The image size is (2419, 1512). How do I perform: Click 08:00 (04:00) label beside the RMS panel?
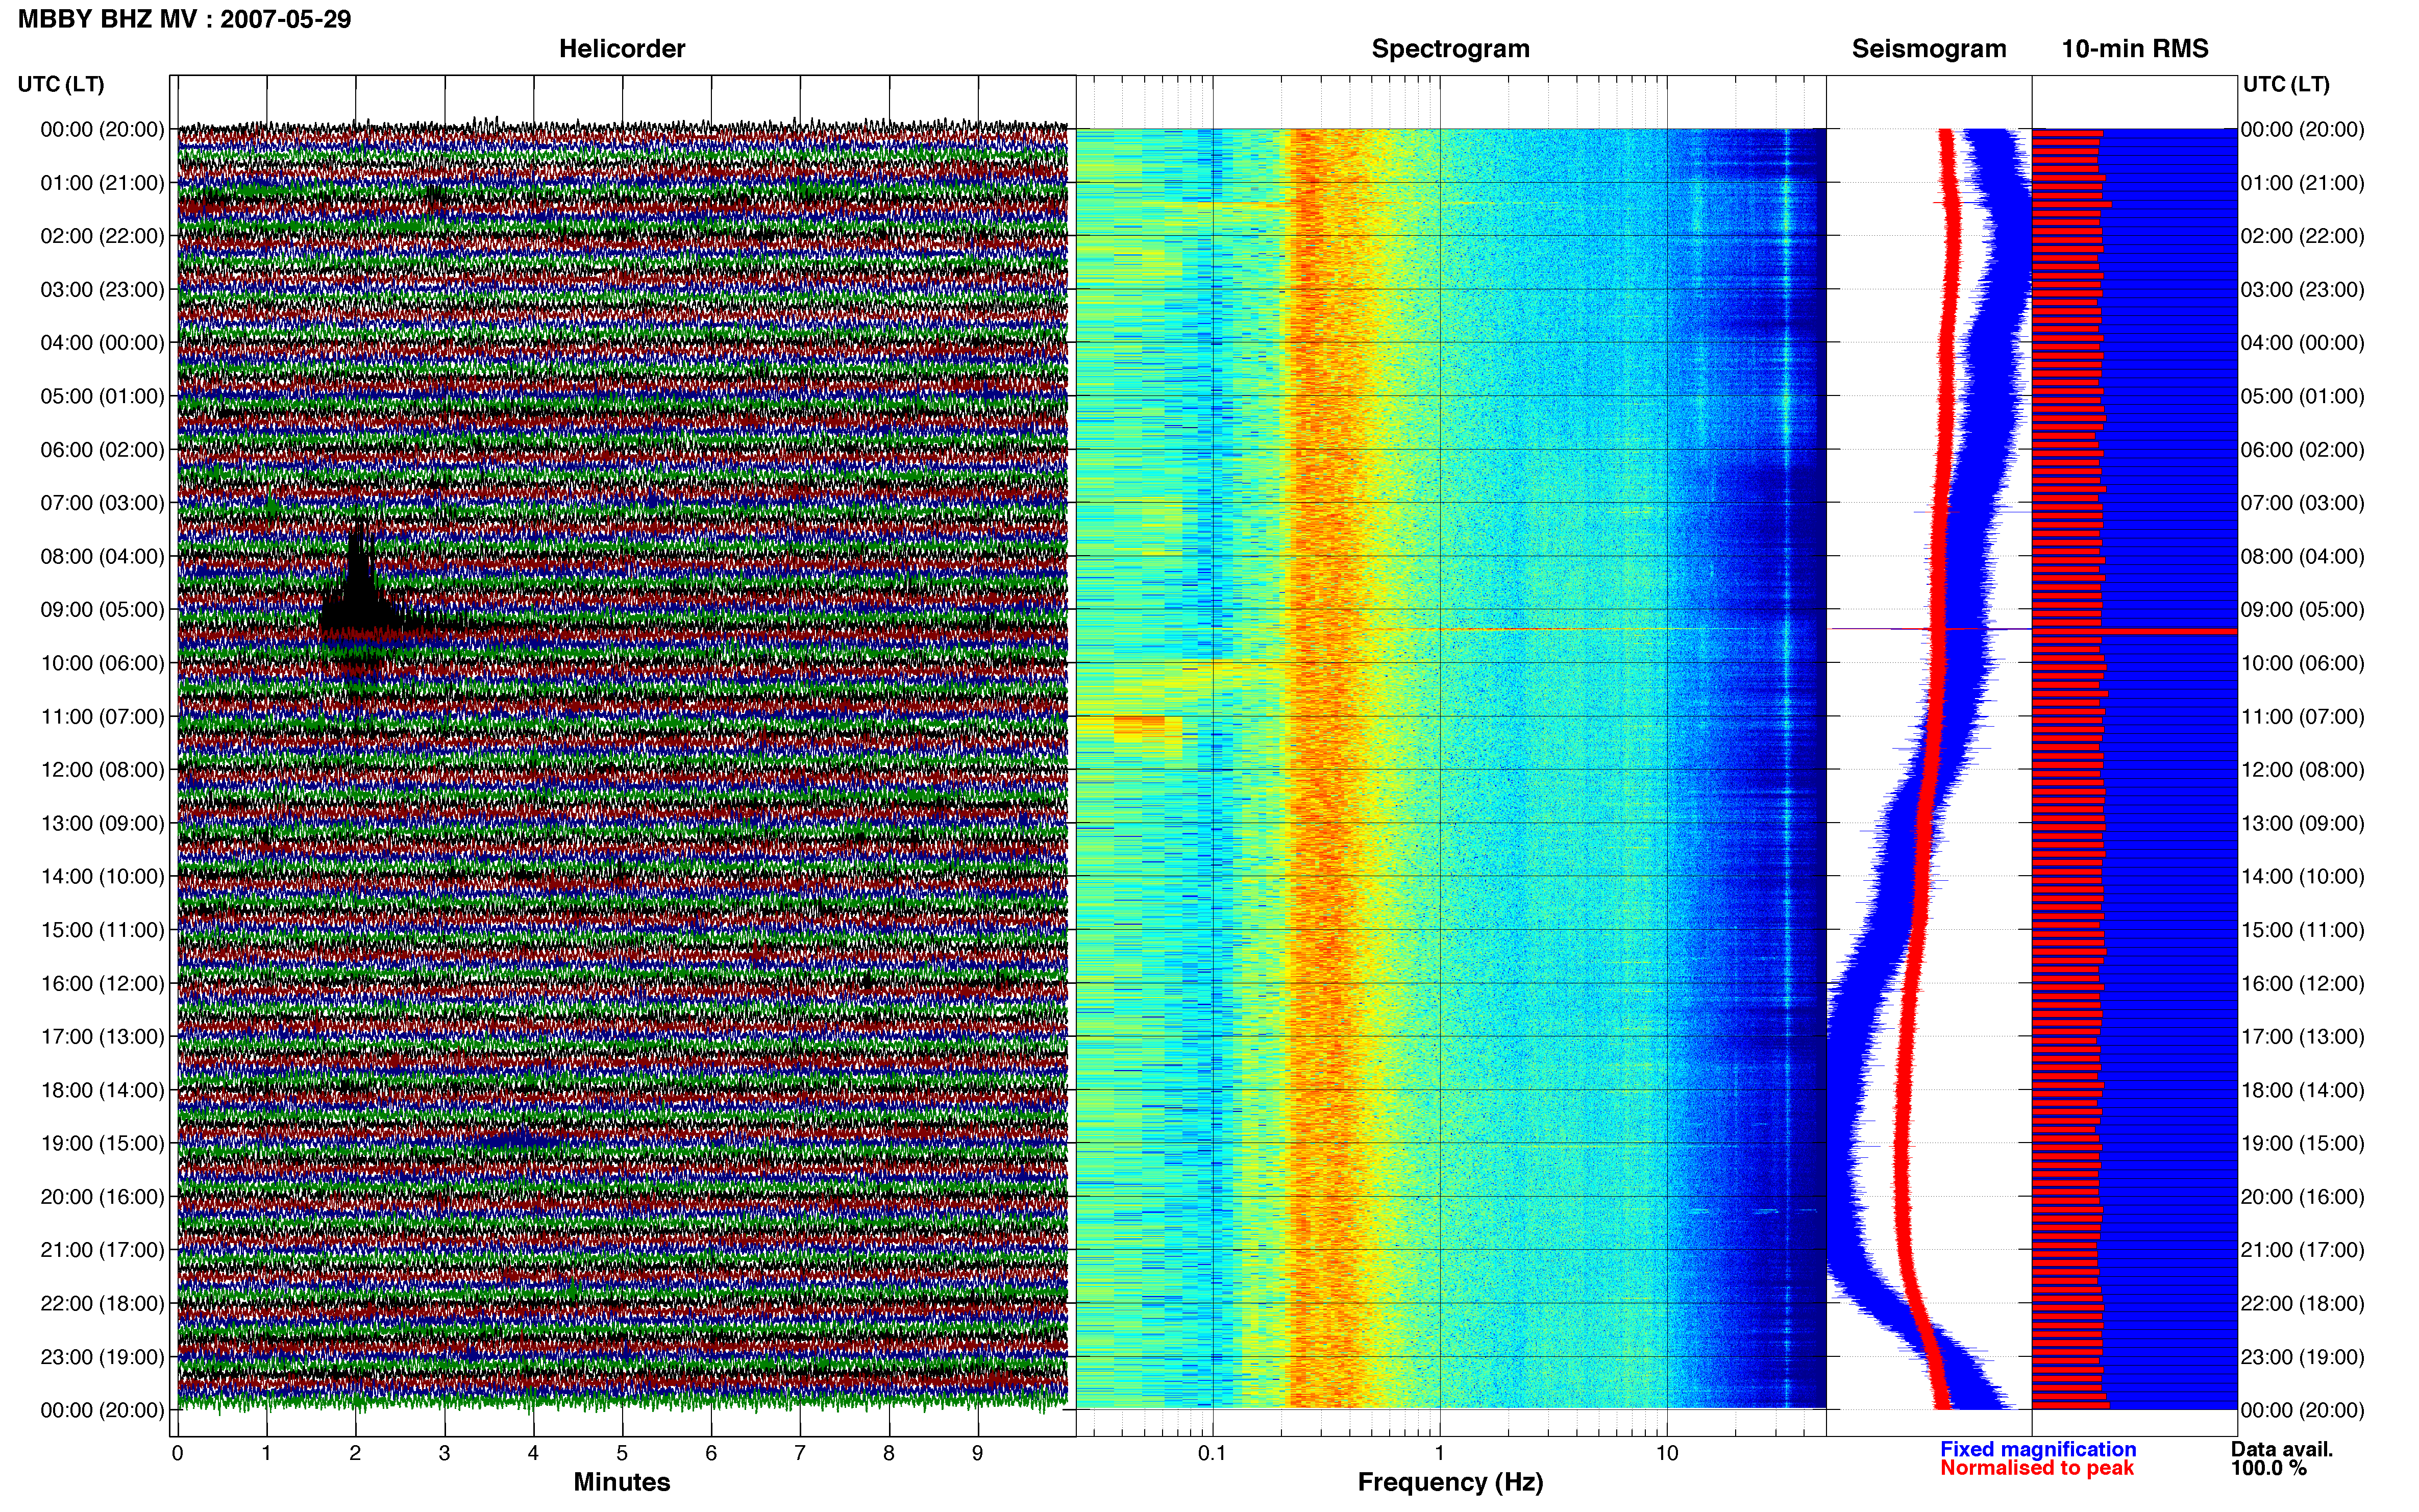click(x=2303, y=557)
